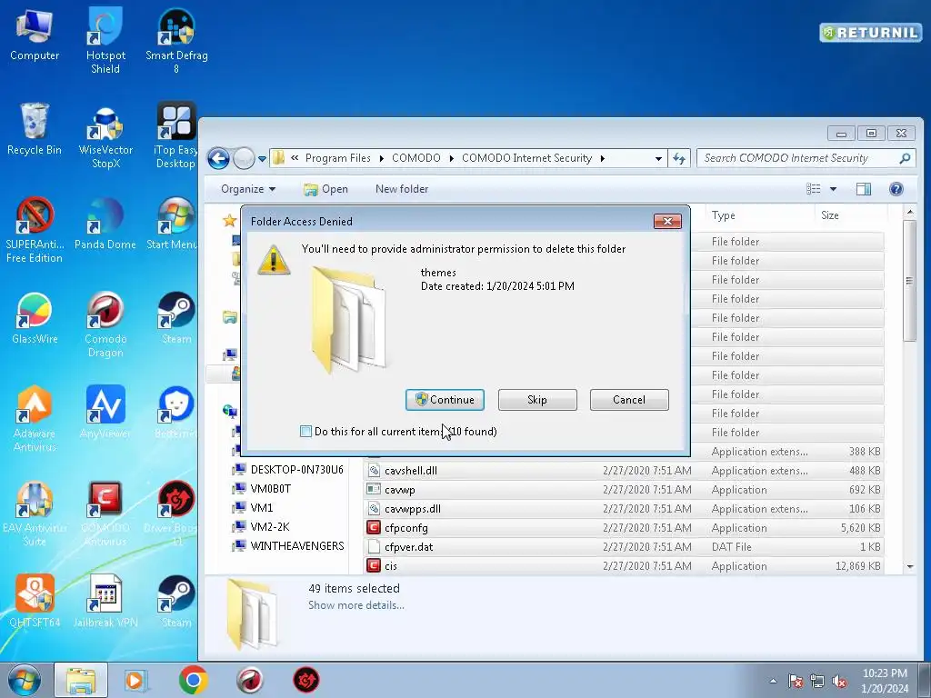Click the taskbar clock showing 10:23 PM
Image resolution: width=931 pixels, height=698 pixels.
tap(885, 681)
